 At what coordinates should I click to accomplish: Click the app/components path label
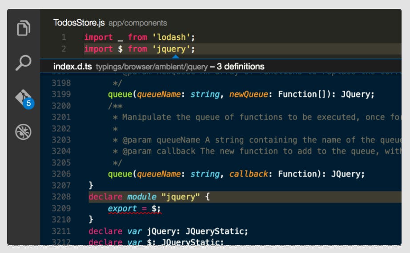137,23
